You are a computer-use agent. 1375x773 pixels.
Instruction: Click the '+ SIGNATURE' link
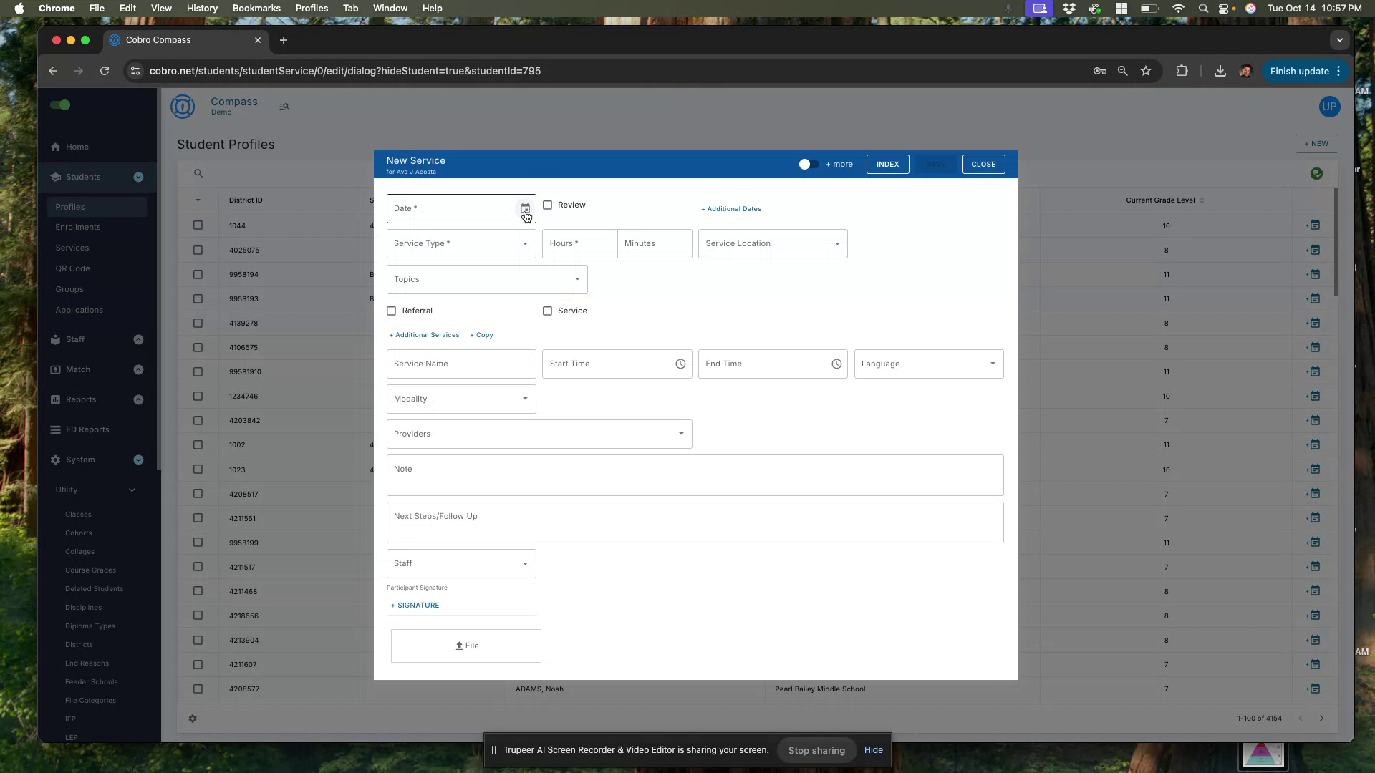tap(415, 605)
